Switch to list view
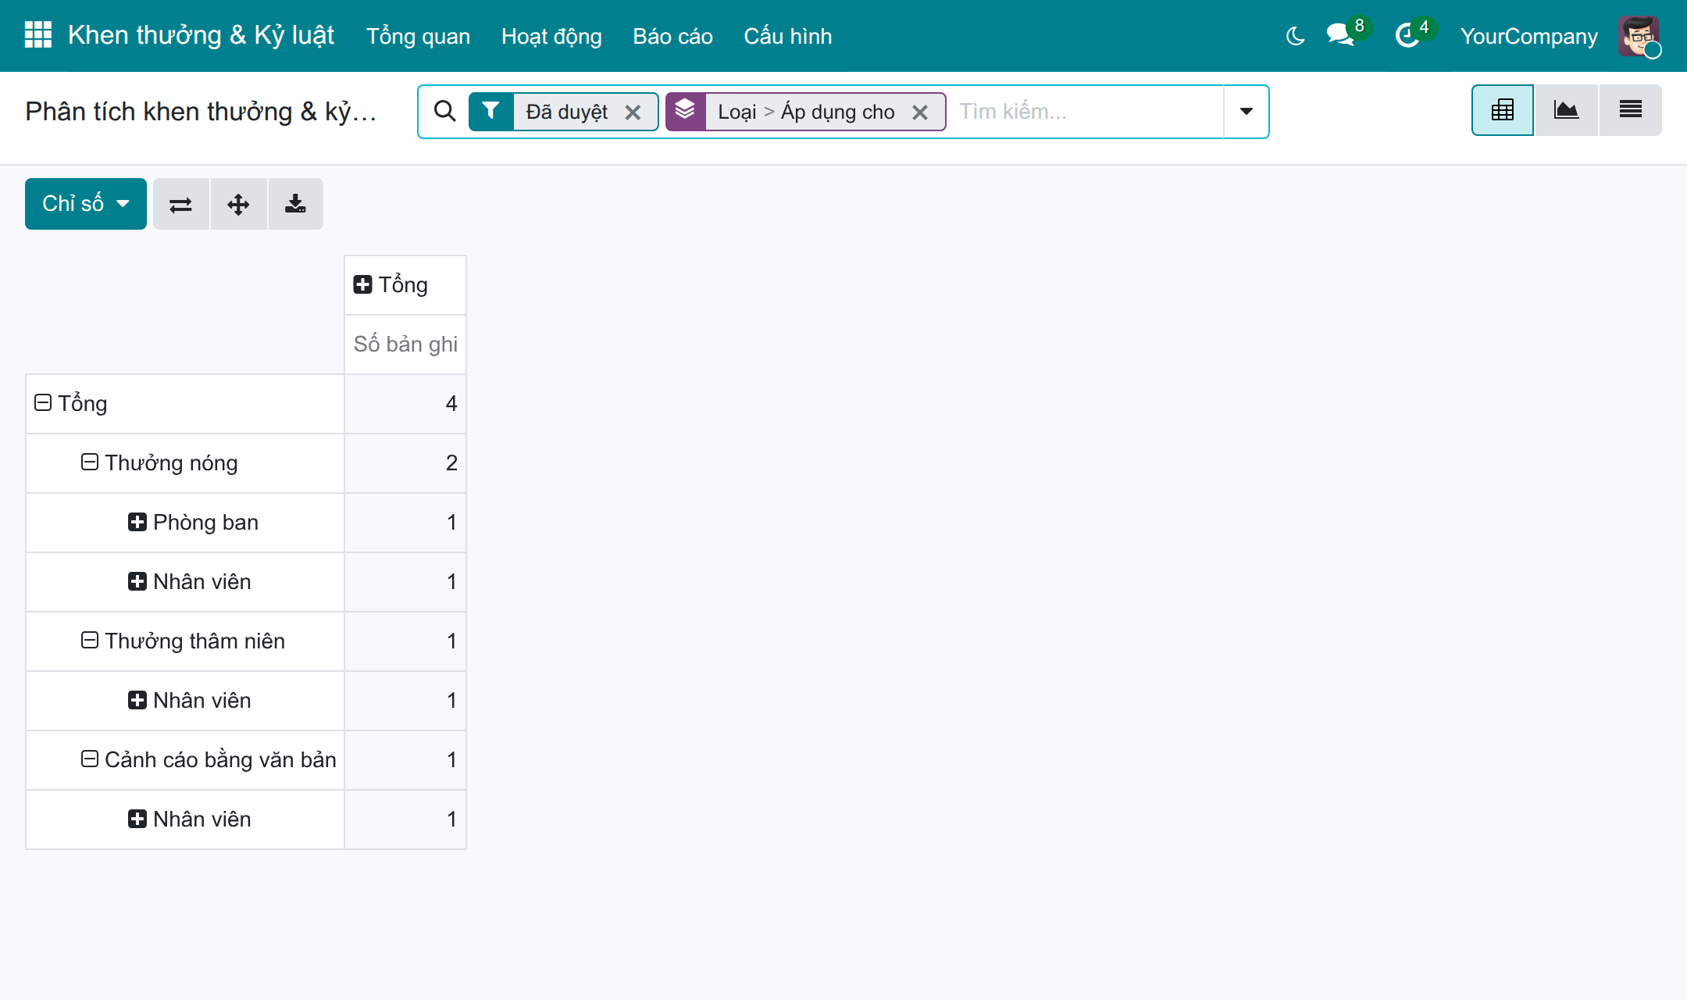1687x1000 pixels. click(x=1630, y=110)
